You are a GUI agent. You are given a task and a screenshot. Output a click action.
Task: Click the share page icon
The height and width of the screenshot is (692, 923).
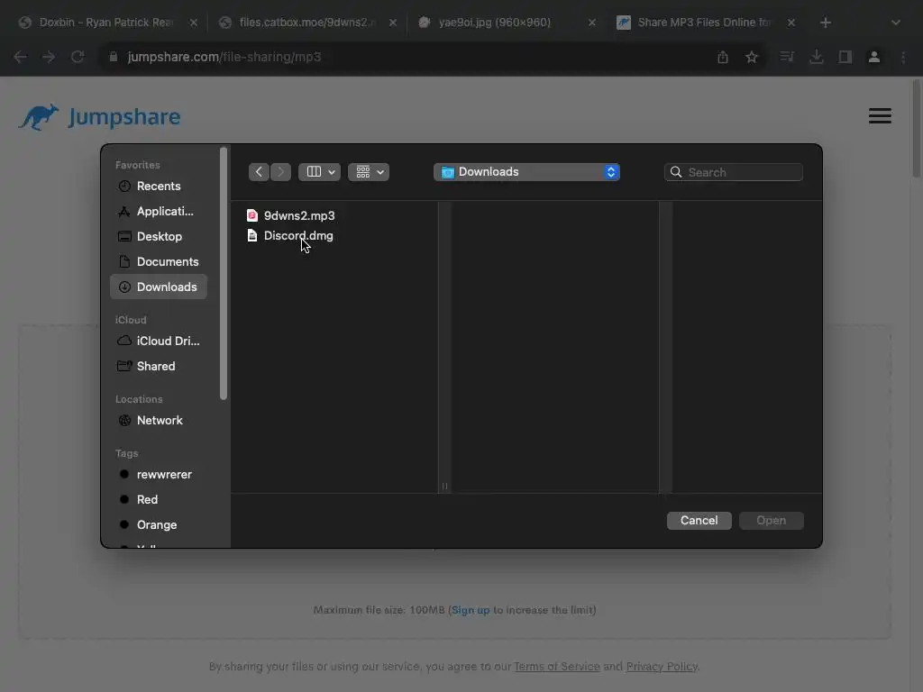(x=723, y=57)
